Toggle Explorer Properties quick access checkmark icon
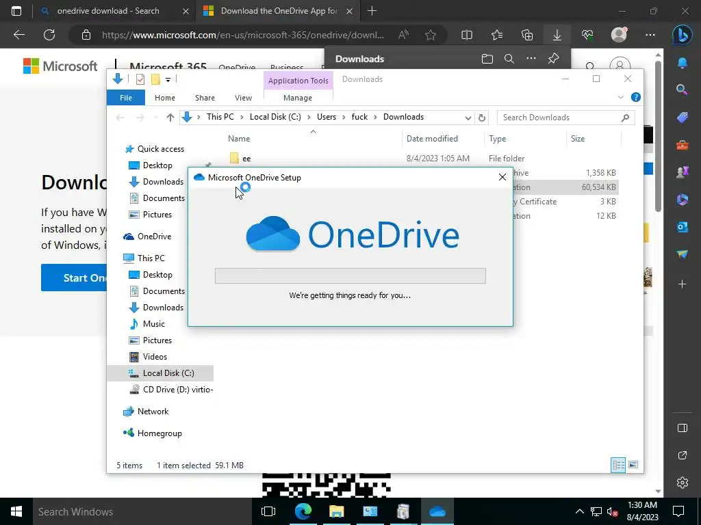 (x=140, y=79)
